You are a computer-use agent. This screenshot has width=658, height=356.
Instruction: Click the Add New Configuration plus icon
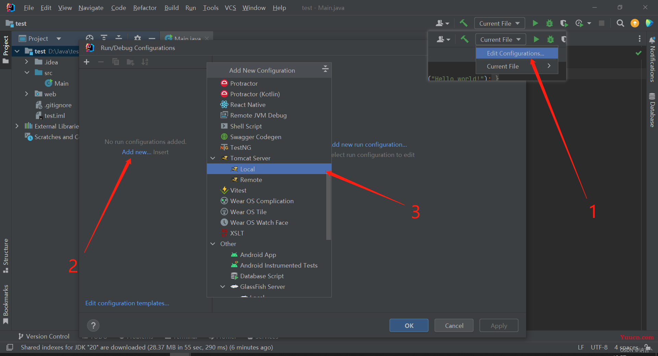pos(87,62)
